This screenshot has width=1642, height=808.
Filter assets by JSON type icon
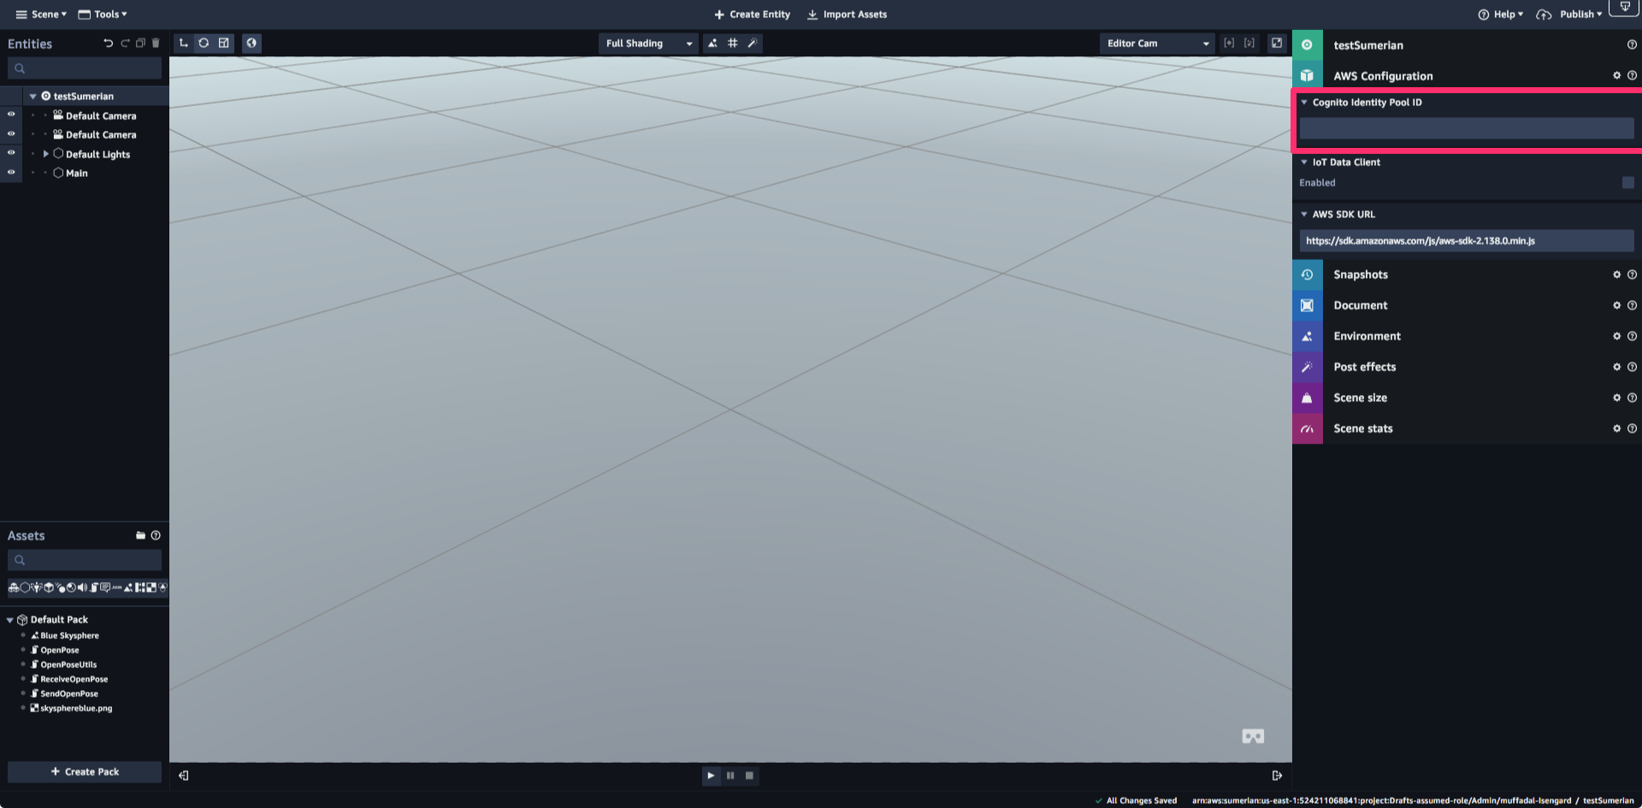pyautogui.click(x=116, y=587)
